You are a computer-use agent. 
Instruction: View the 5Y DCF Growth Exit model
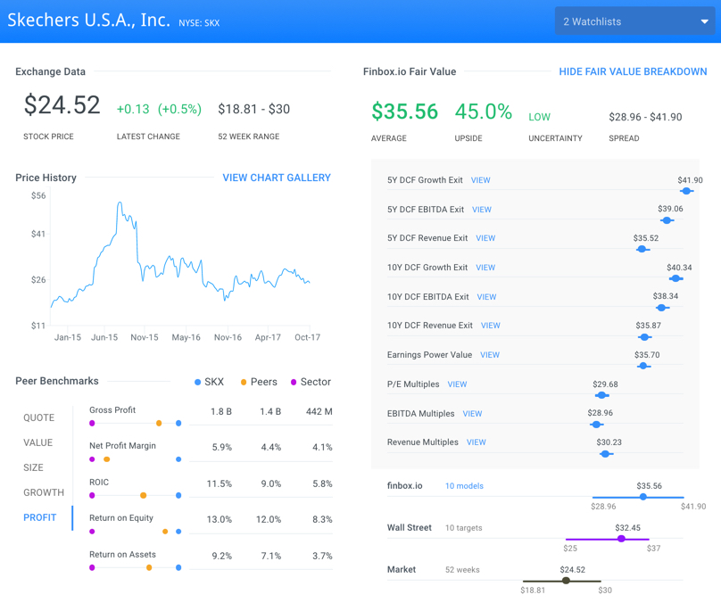point(480,180)
